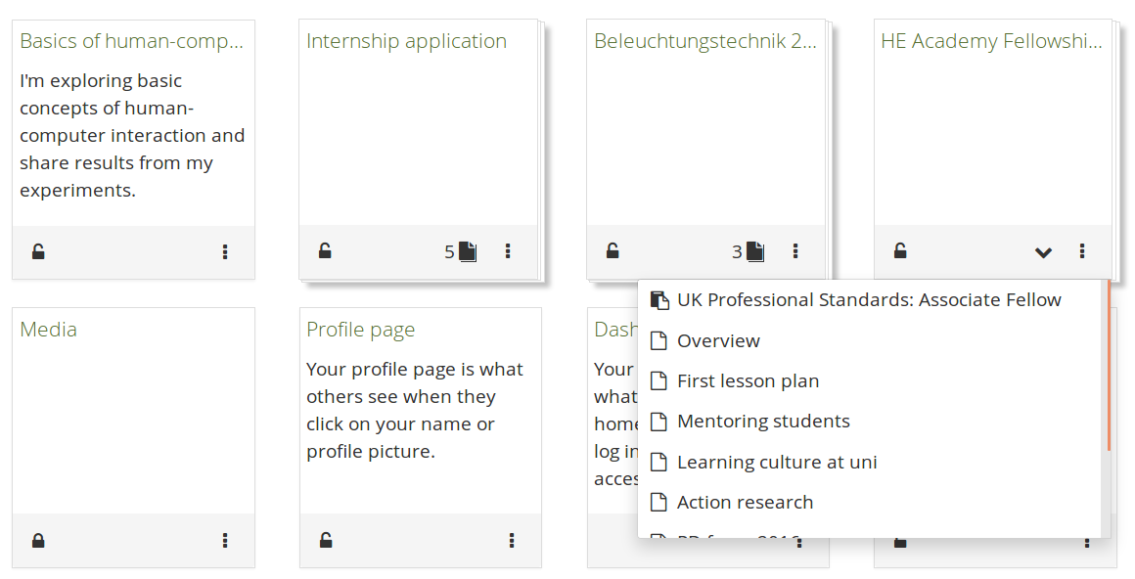
Task: Click the unlock icon on Internship application card
Action: (325, 251)
